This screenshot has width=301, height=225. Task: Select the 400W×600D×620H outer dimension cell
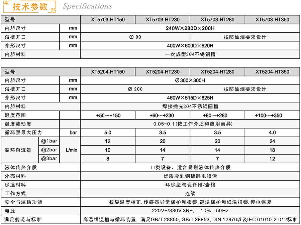190,46
